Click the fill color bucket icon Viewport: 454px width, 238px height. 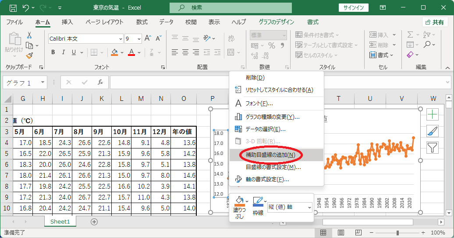click(114, 52)
